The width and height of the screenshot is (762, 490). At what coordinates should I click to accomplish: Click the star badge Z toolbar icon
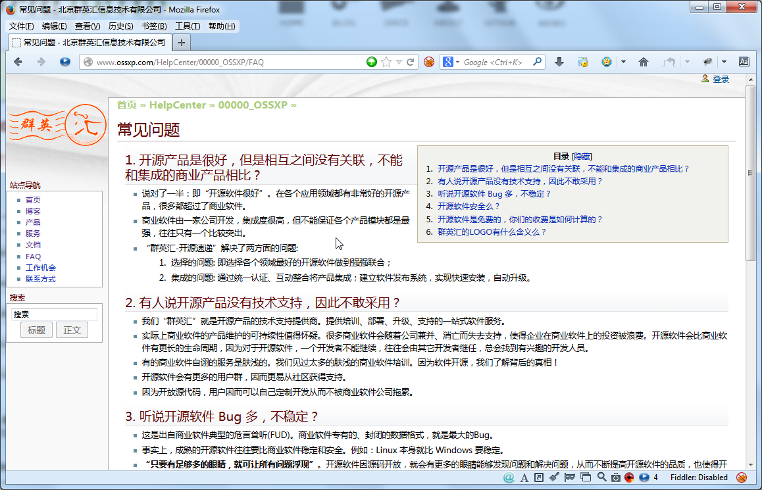606,62
